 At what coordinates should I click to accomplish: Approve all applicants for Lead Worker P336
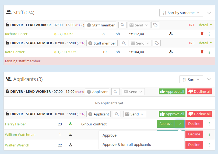point(172,91)
